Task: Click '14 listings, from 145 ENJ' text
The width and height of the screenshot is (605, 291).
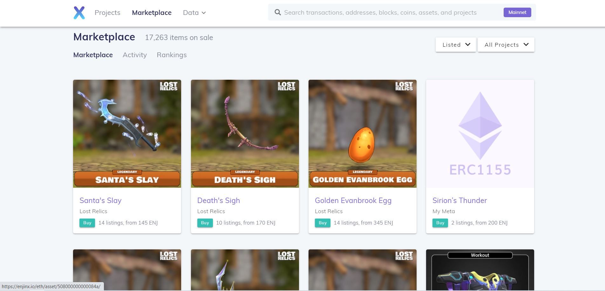Action: 128,223
